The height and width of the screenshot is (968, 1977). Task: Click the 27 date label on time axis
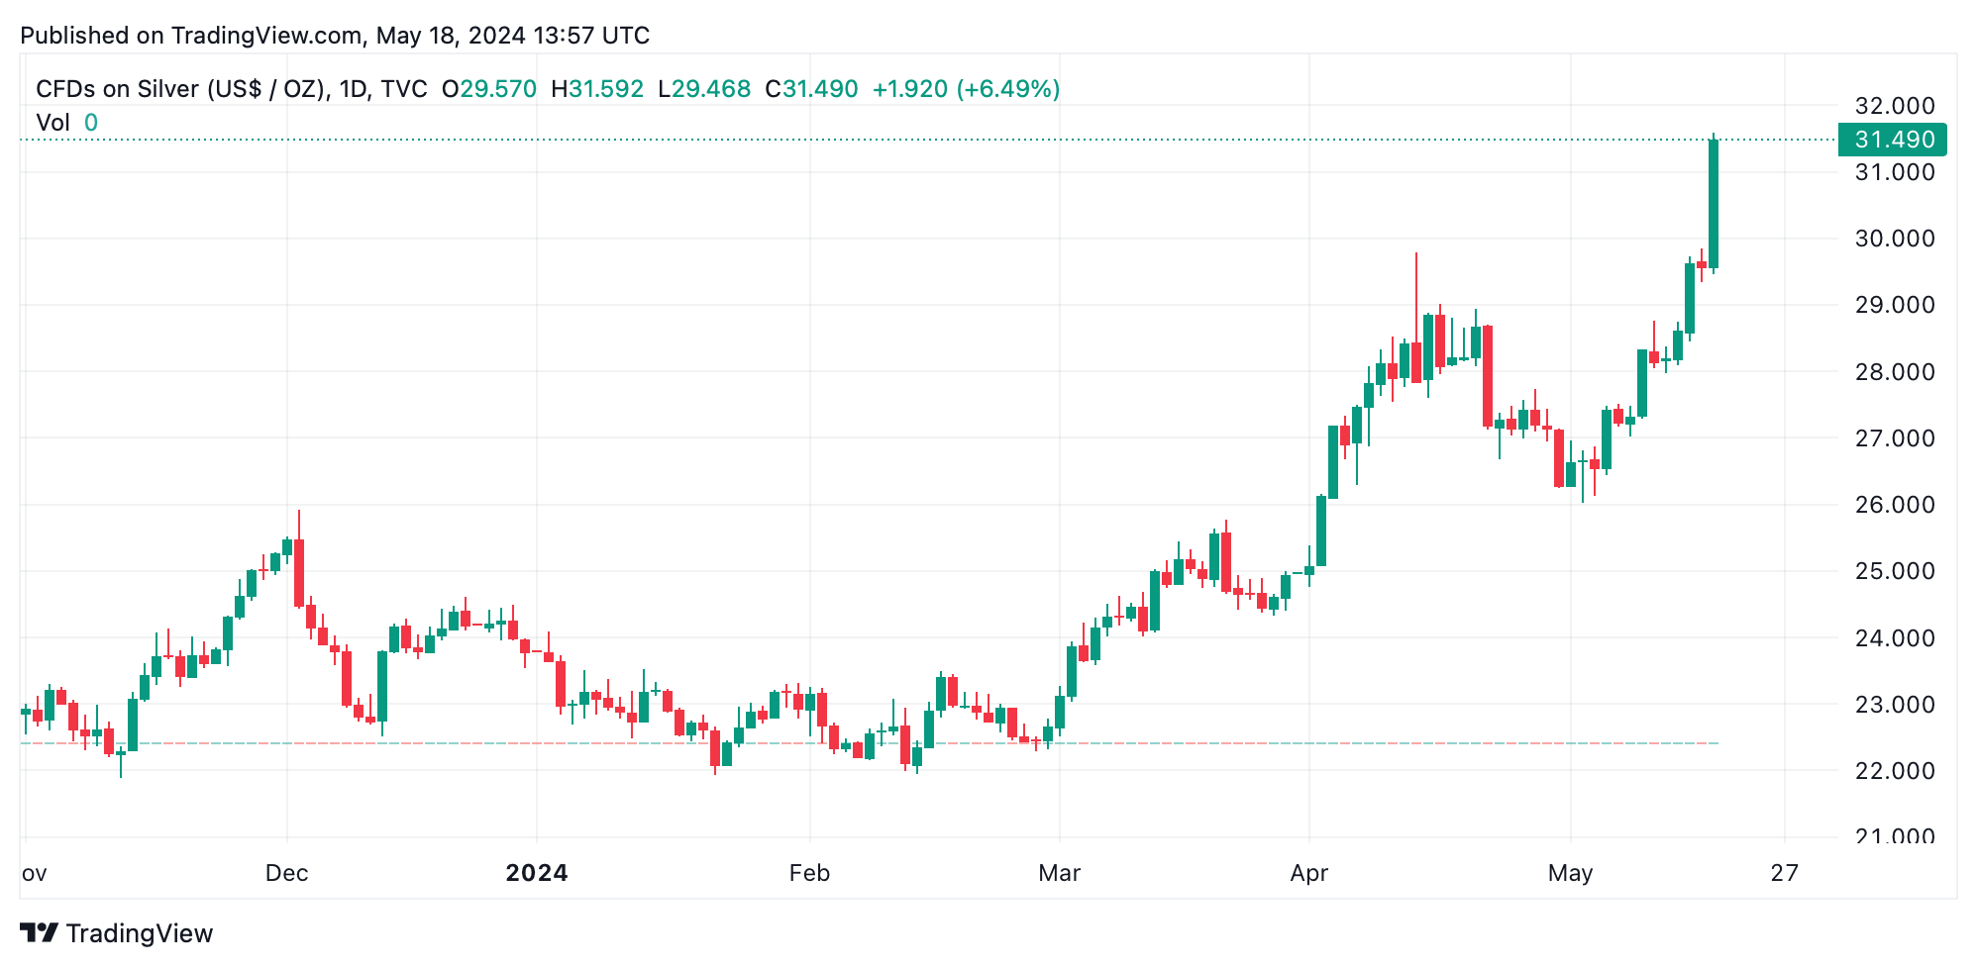(x=1784, y=873)
